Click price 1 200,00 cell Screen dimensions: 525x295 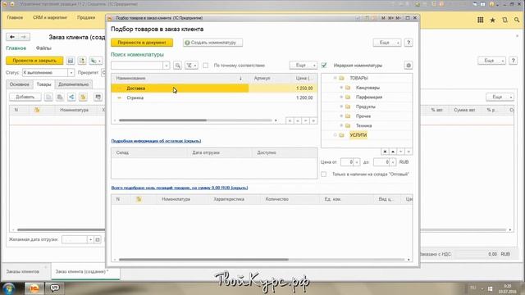click(304, 98)
